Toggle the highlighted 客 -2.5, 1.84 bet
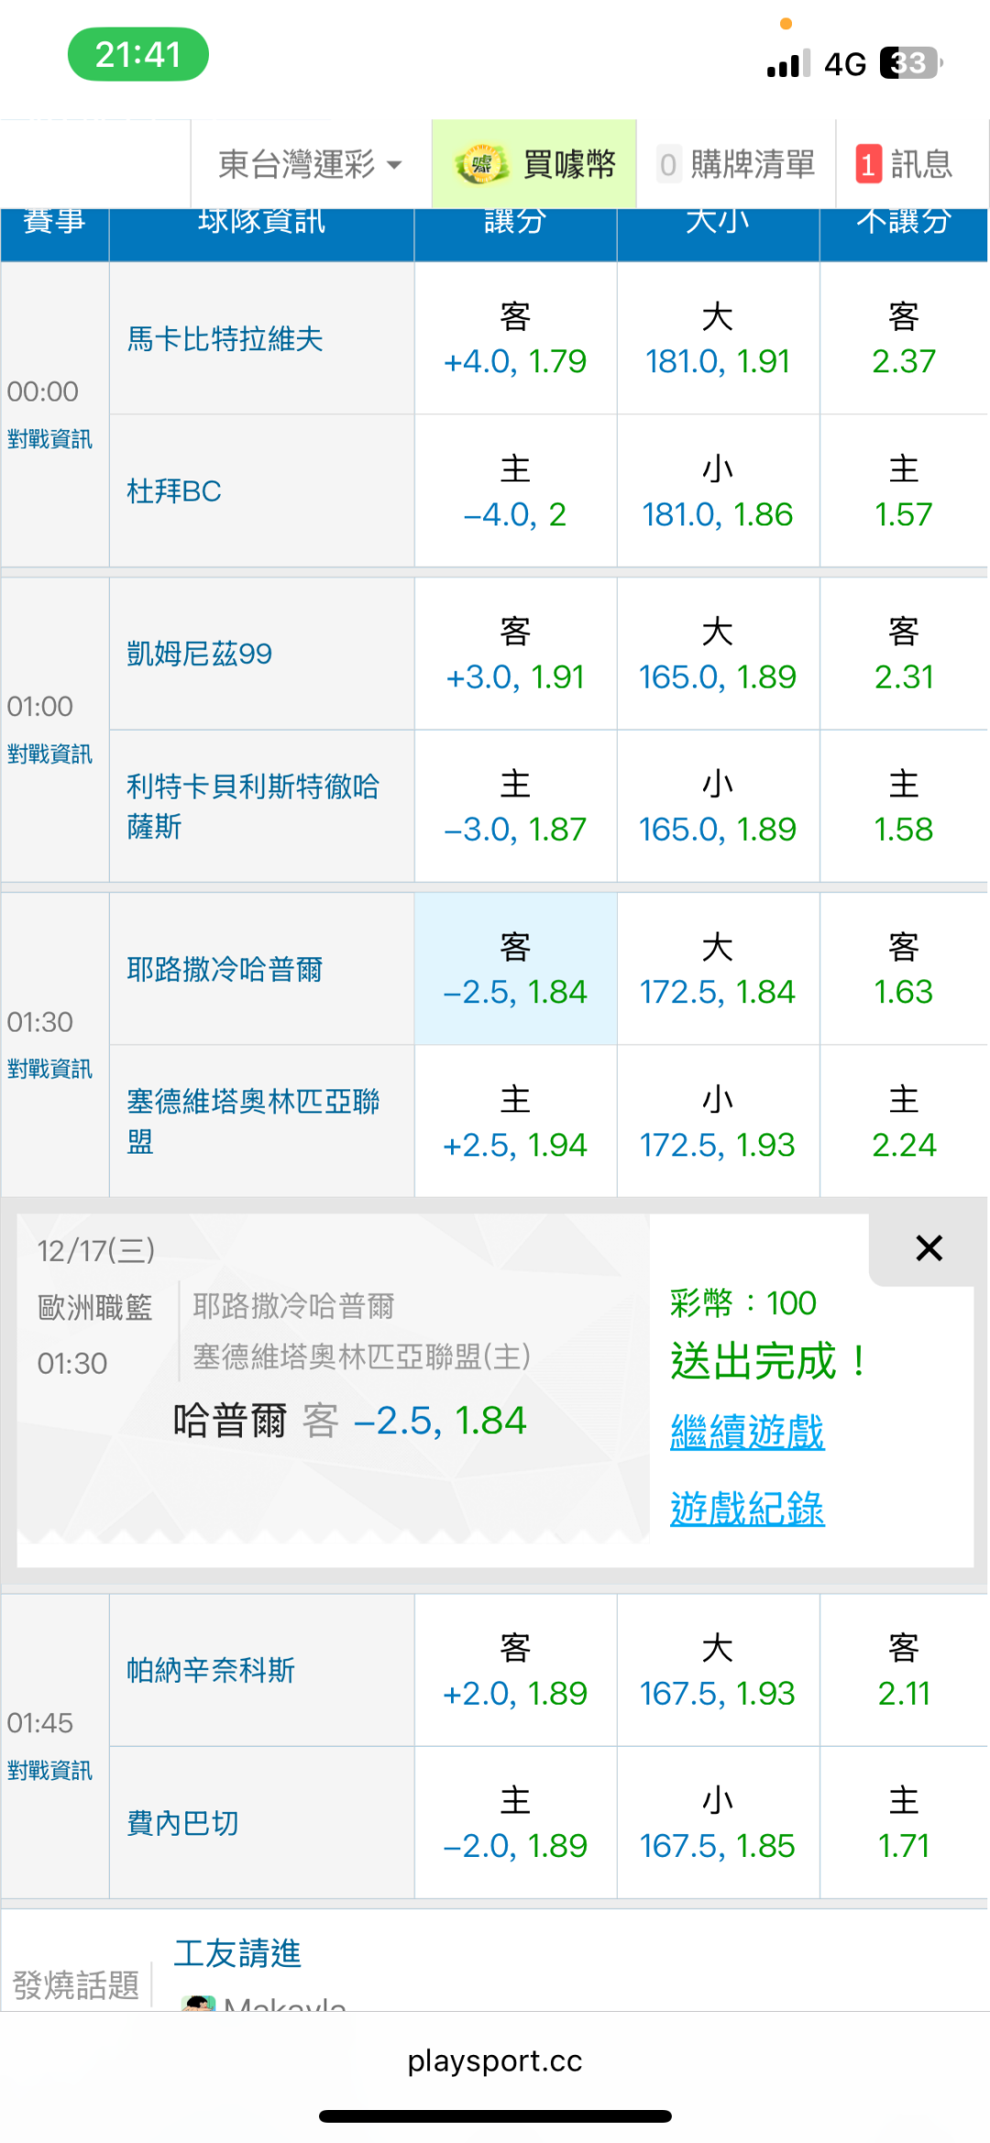 pyautogui.click(x=515, y=969)
